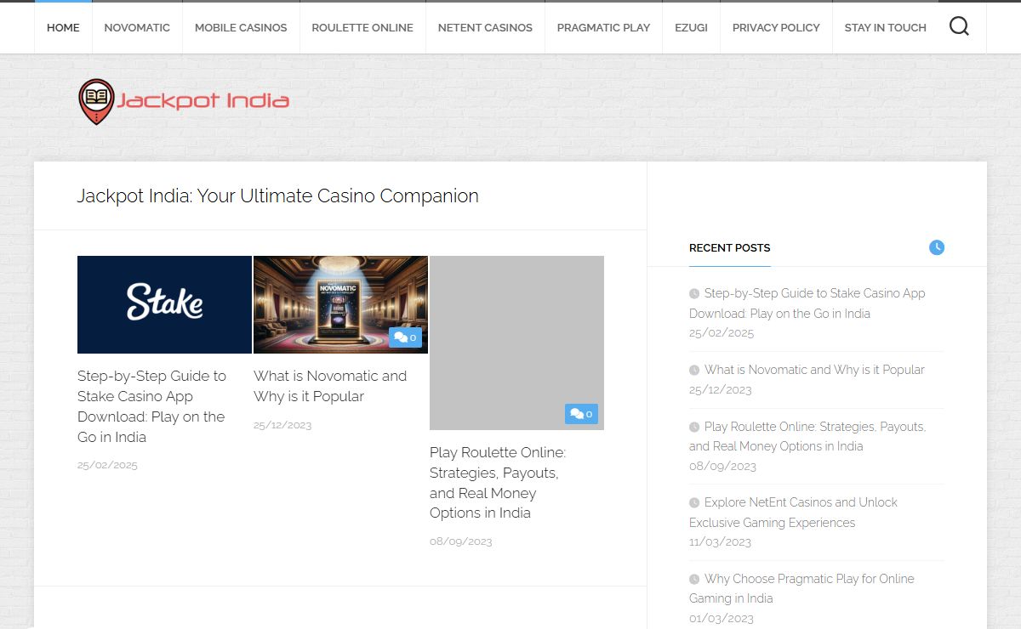Screen dimensions: 1021x629
Task: Click clock icon before What is Novomatic recent post
Action: (694, 371)
